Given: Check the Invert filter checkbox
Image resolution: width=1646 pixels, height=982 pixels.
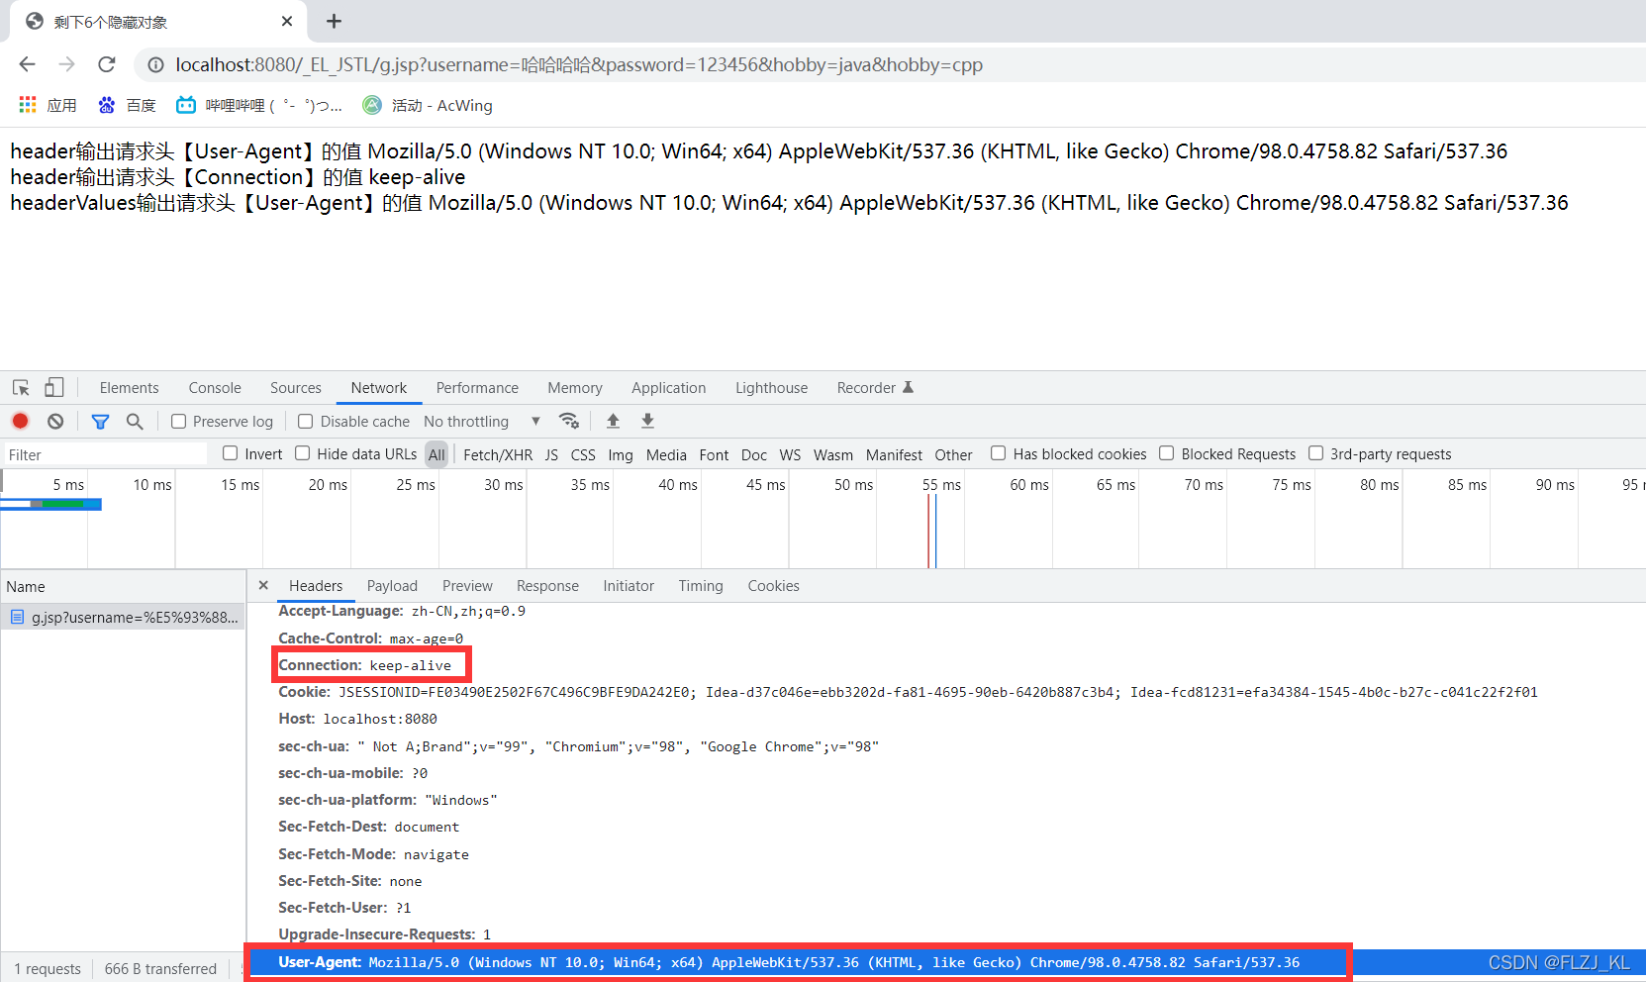Looking at the screenshot, I should pyautogui.click(x=231, y=453).
